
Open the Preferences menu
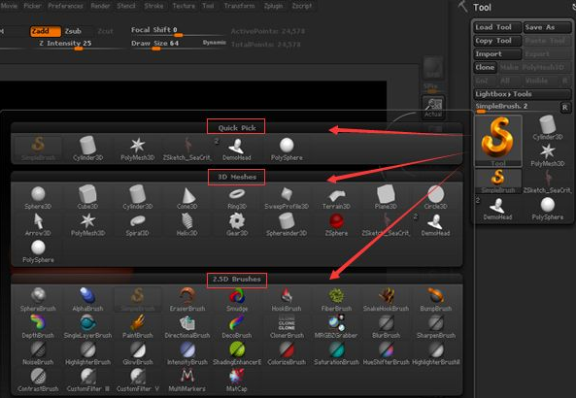pos(65,6)
